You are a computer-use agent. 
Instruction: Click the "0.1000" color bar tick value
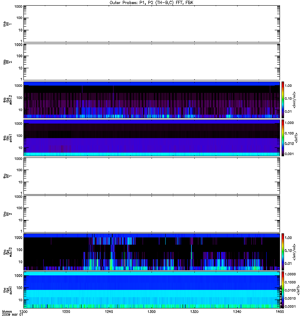(x=290, y=282)
